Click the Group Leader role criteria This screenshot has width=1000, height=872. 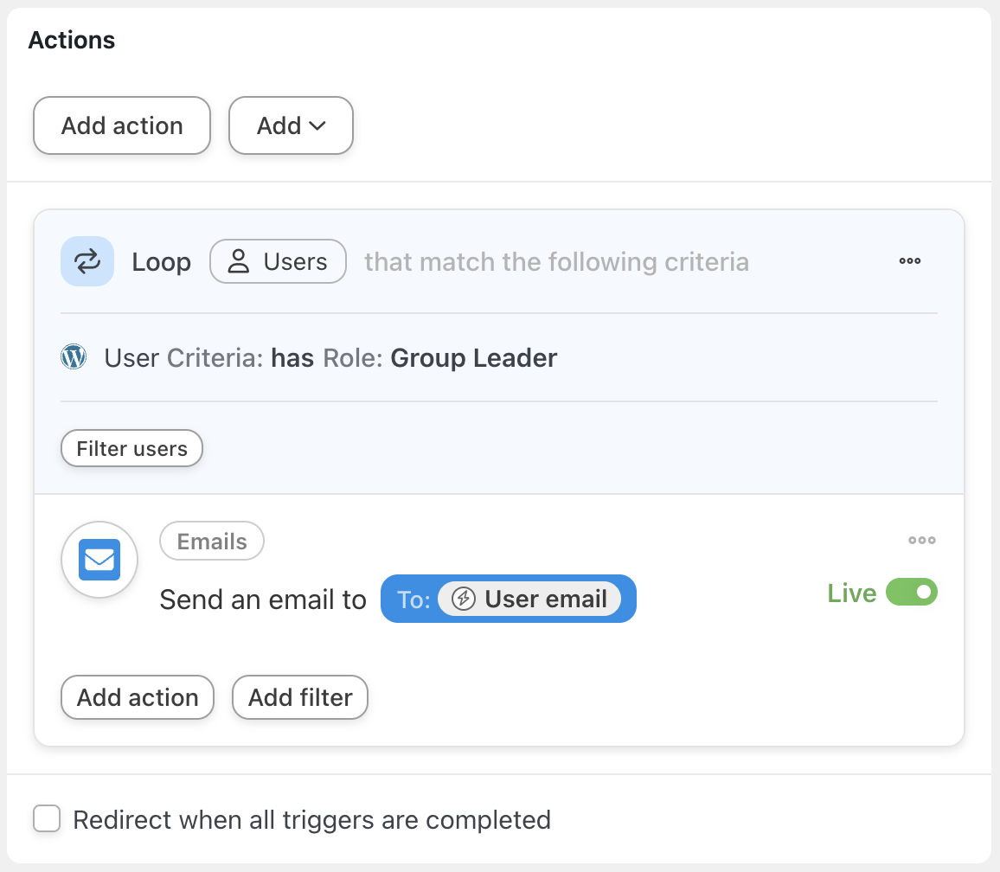[x=474, y=358]
